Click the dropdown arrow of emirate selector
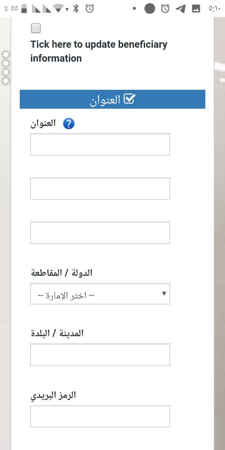Image resolution: width=225 pixels, height=450 pixels. click(x=164, y=294)
